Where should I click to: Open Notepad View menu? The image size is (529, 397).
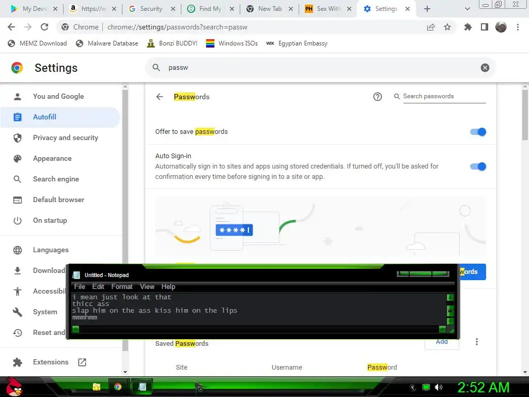(x=147, y=286)
